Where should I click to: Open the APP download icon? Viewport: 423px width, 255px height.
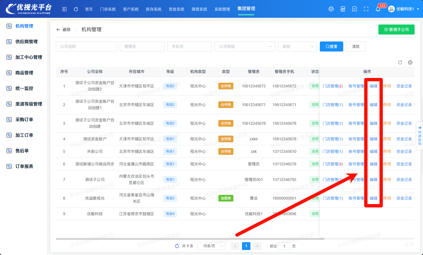[343, 9]
